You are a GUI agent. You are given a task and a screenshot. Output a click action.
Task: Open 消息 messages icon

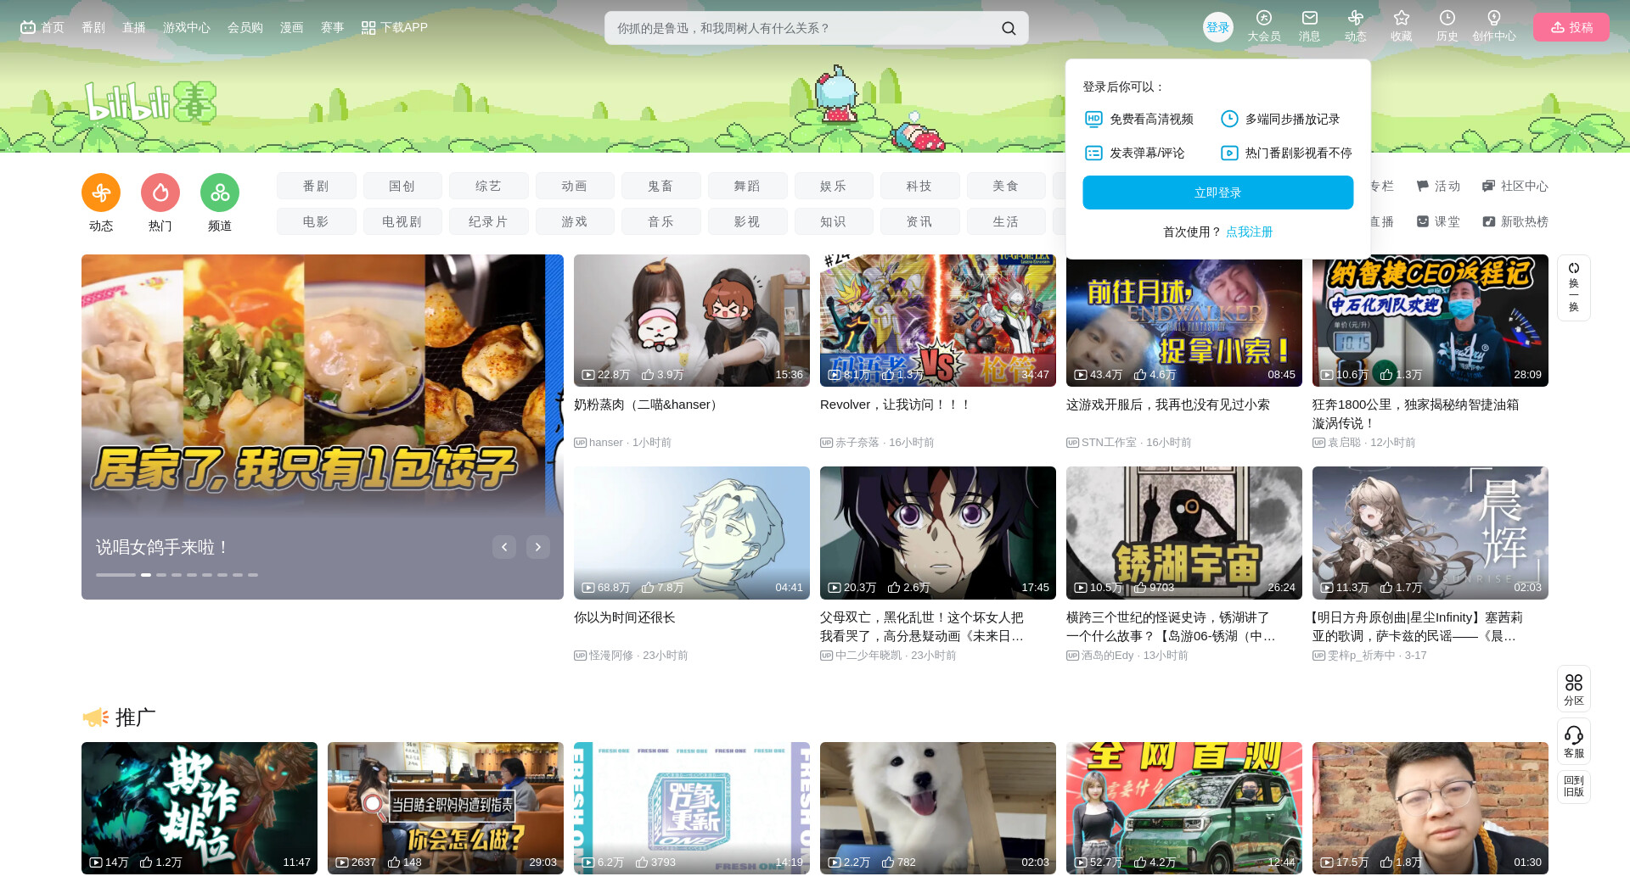coord(1310,18)
